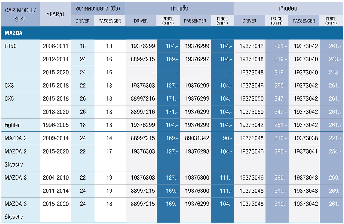
Task: Select passenger length 14 for MAZDA 2
Action: click(x=109, y=138)
